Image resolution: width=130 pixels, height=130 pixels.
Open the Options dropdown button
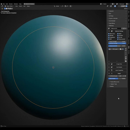(x=126, y=9)
